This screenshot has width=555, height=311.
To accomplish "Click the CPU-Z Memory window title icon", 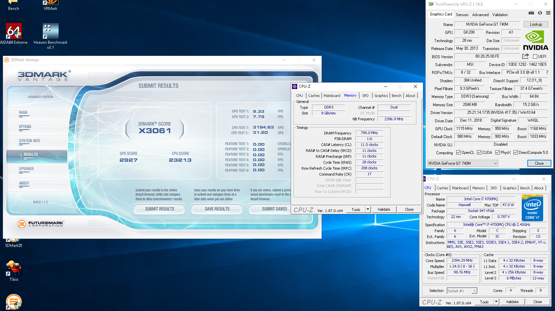I will point(295,86).
